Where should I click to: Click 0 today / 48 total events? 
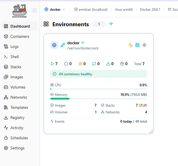[134, 122]
